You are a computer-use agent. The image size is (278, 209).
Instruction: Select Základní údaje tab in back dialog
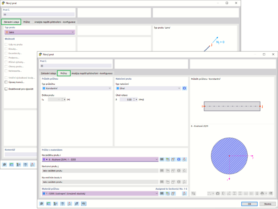(x=11, y=22)
